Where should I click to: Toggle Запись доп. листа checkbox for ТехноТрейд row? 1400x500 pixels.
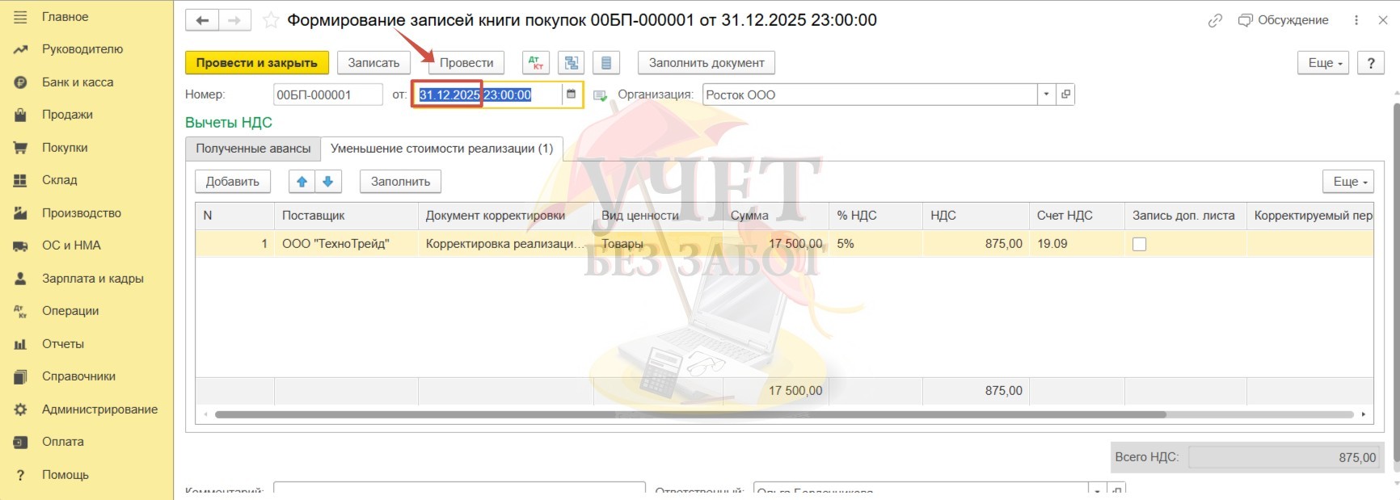coord(1140,244)
